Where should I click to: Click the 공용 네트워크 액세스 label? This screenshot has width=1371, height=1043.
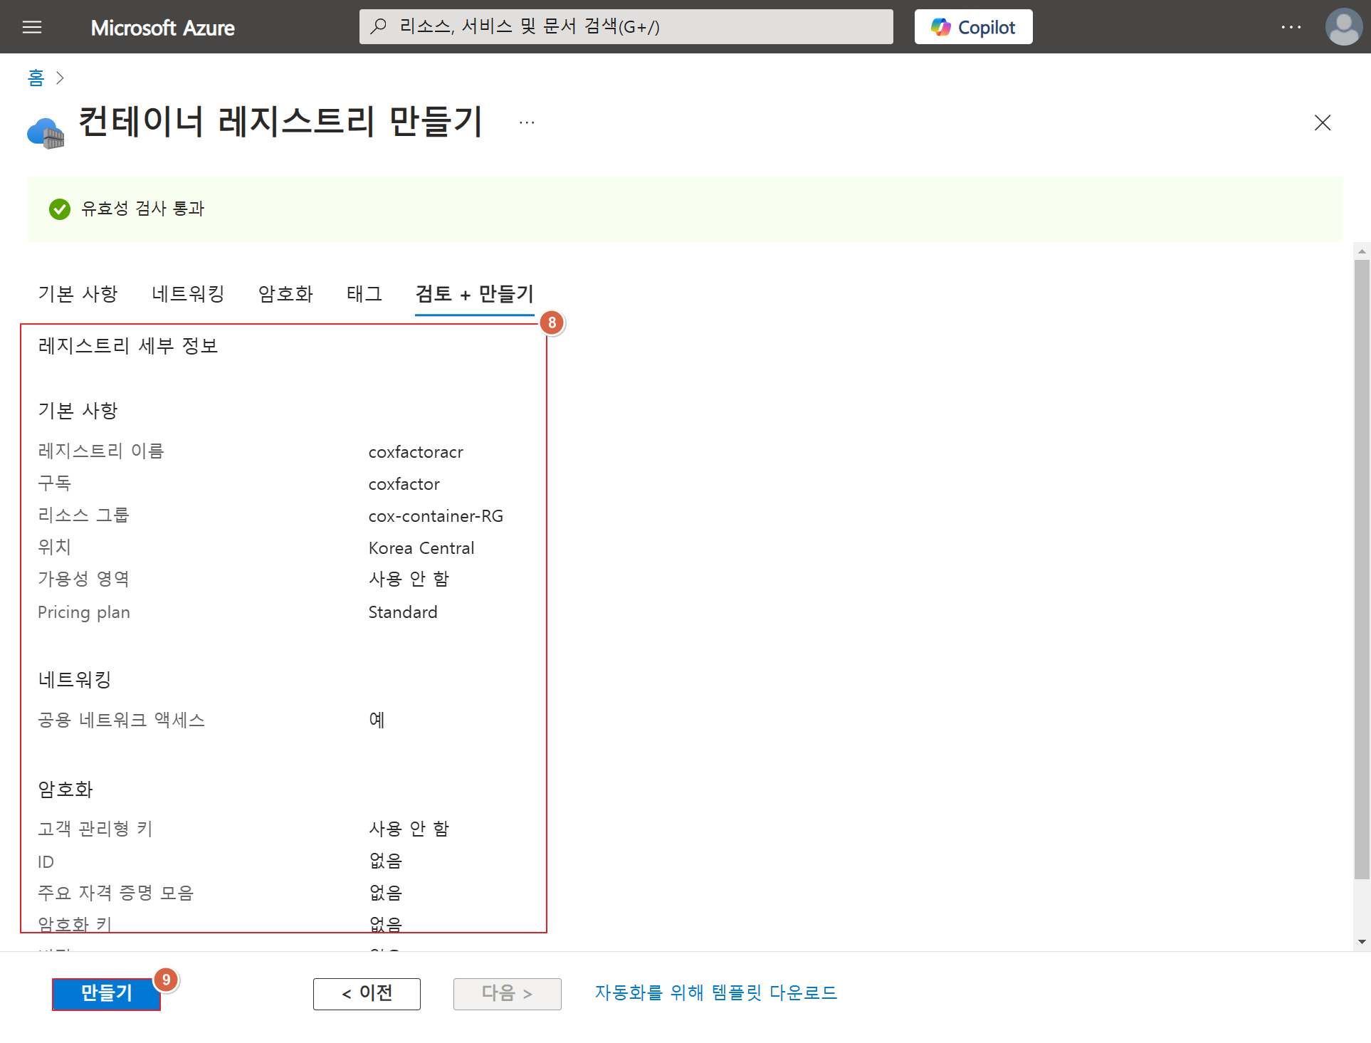pos(121,720)
